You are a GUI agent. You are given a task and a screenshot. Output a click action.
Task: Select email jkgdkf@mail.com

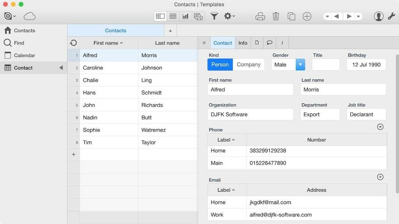[x=270, y=202]
